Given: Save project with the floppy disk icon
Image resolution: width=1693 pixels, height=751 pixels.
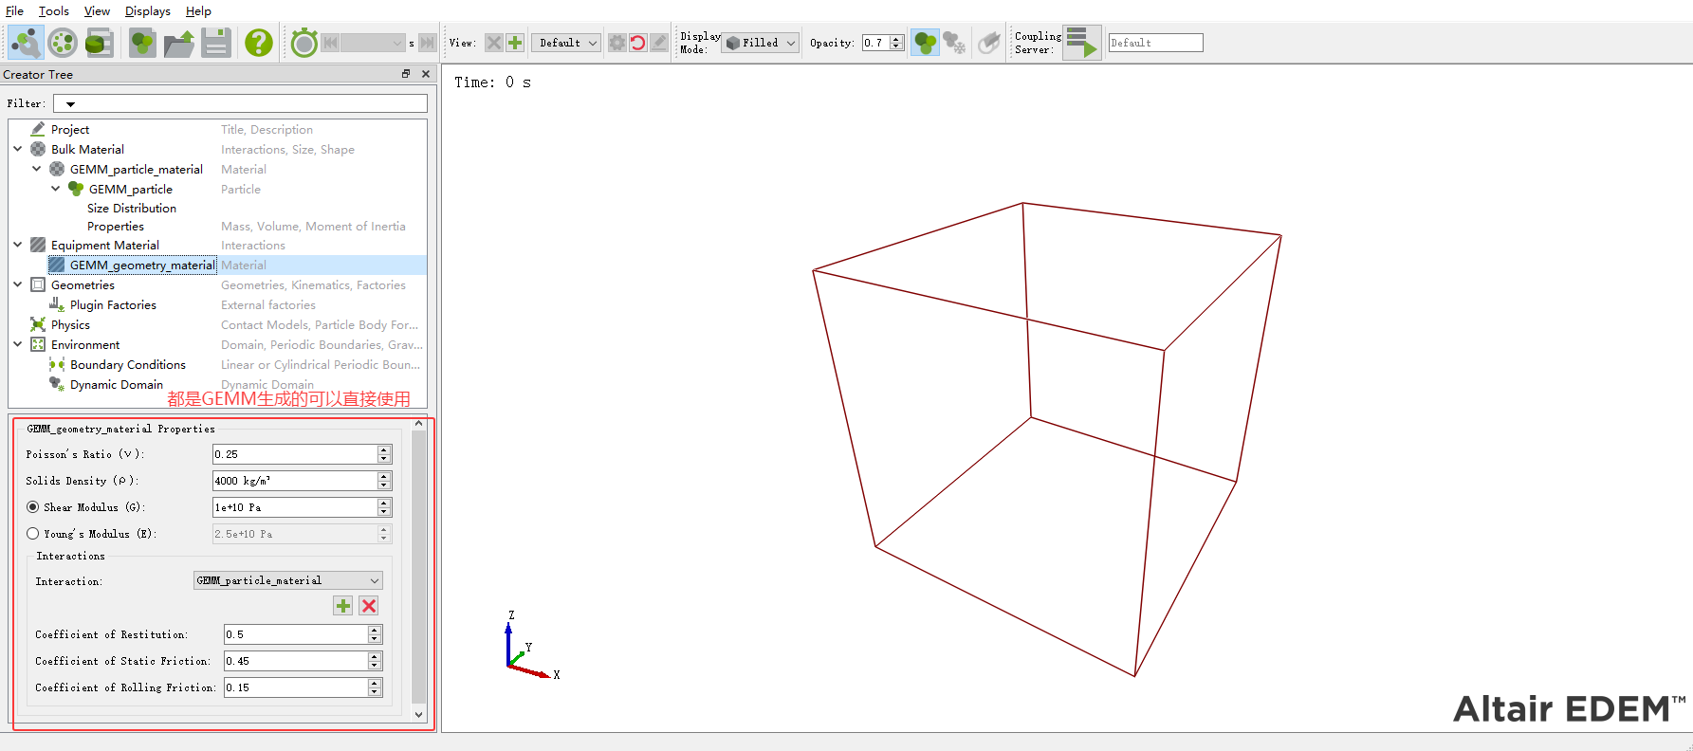Looking at the screenshot, I should [216, 43].
